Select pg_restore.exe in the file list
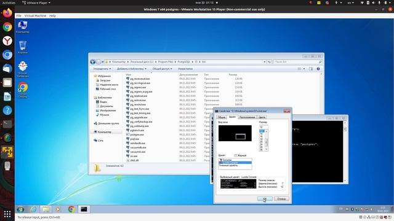The width and height of the screenshot is (394, 221). (138, 100)
